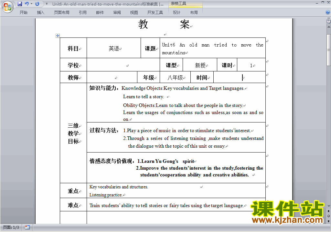The width and height of the screenshot is (331, 232).
Task: Open the 开发工具 tab
Action: pos(155,13)
